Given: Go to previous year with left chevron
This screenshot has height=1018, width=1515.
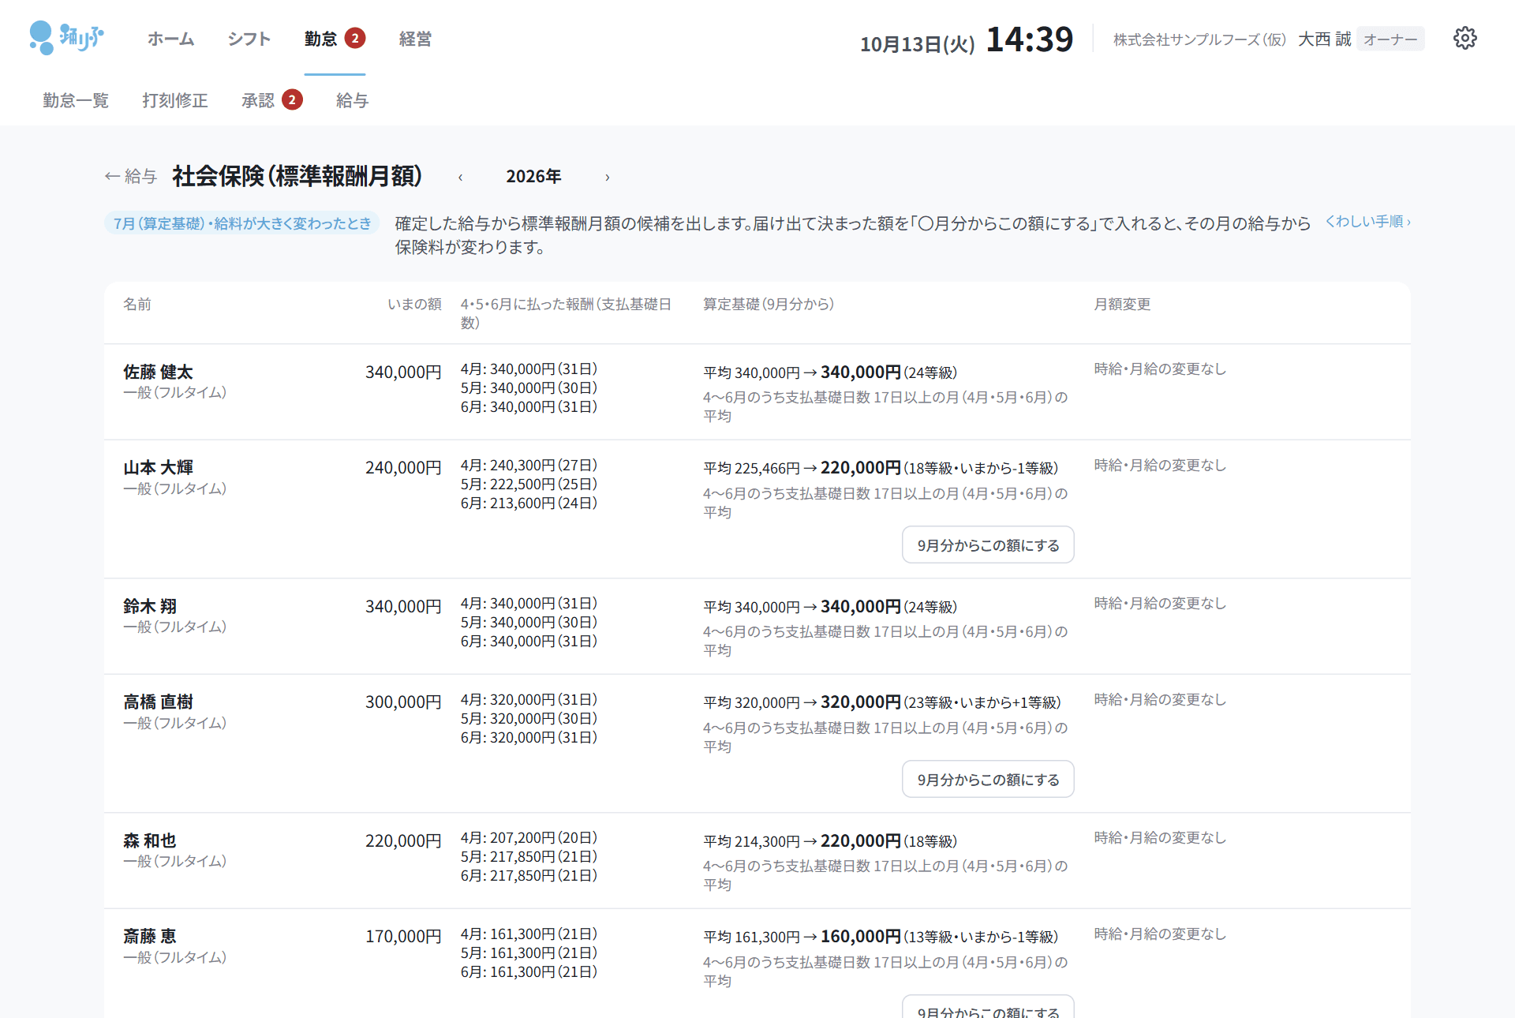Looking at the screenshot, I should tap(460, 177).
